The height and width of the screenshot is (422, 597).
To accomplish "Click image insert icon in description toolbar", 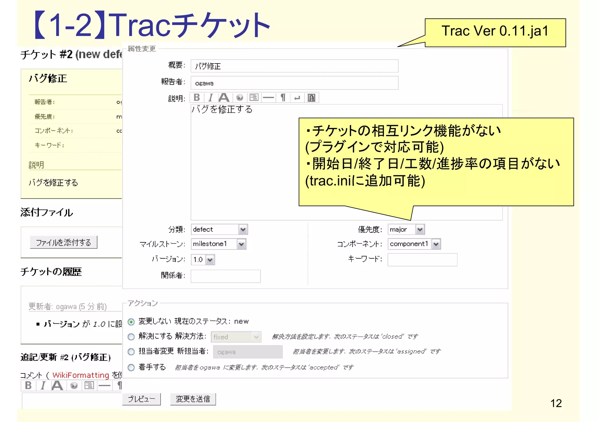I will [311, 97].
